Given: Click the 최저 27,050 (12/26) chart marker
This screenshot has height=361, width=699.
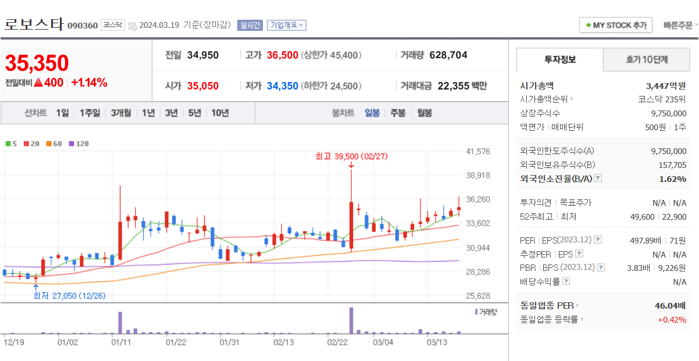Looking at the screenshot, I should pos(69,295).
